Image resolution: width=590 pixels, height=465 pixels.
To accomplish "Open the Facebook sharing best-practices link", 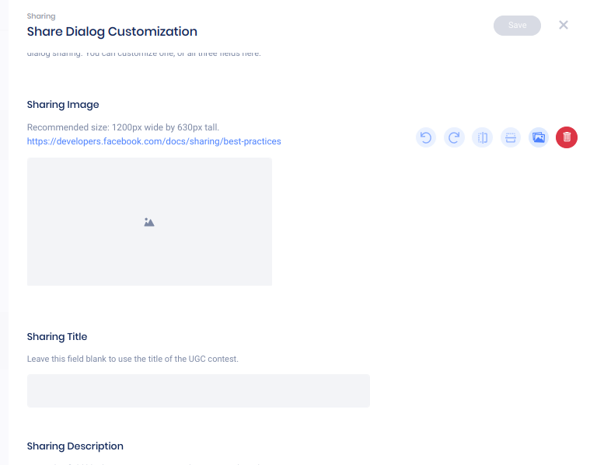I will point(154,141).
